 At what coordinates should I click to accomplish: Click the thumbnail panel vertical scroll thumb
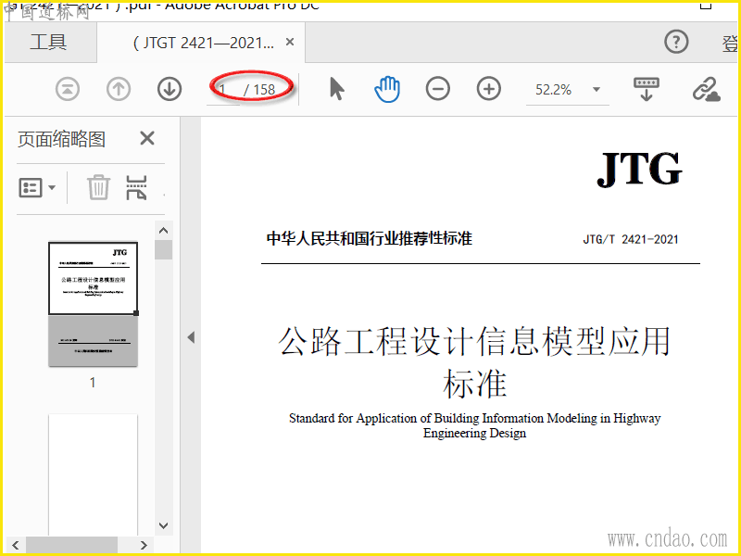[164, 249]
